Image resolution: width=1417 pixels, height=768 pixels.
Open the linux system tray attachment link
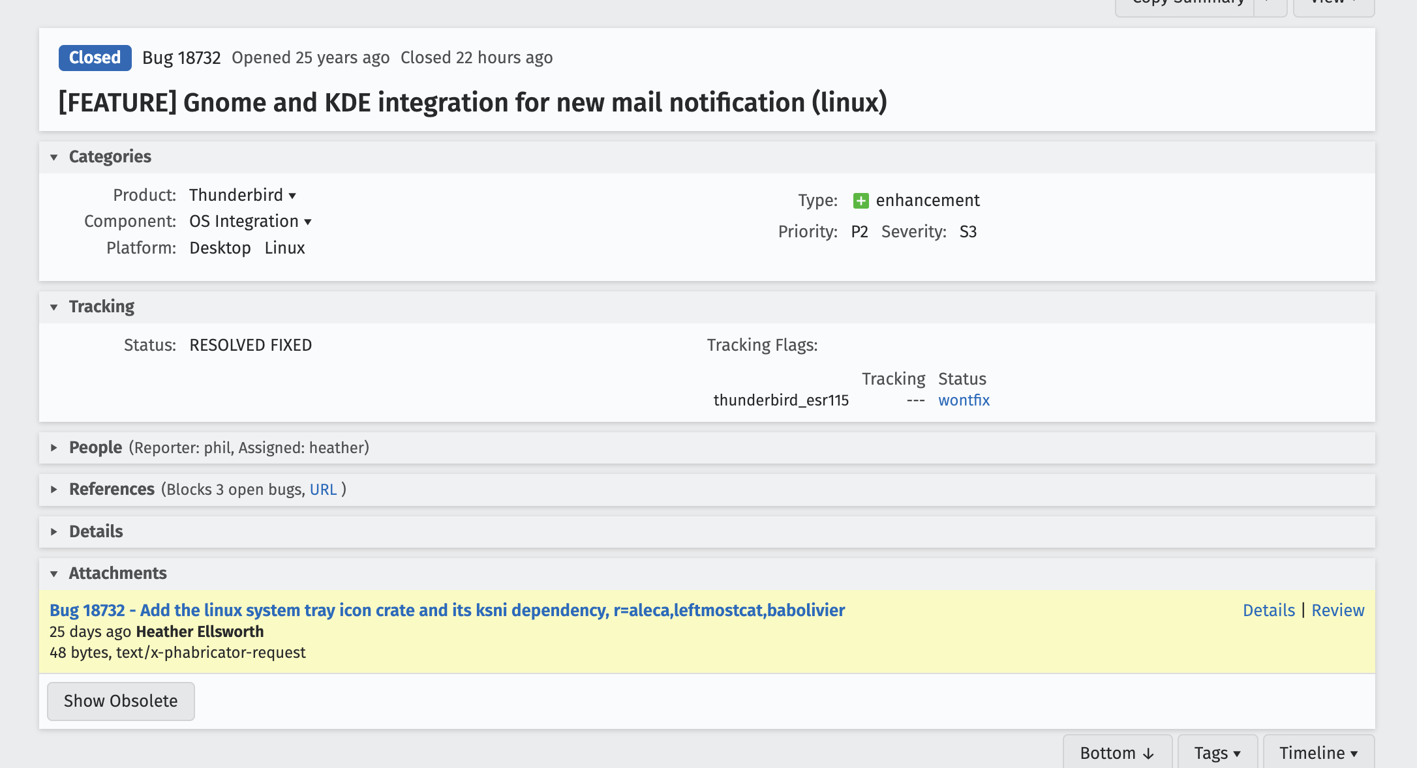447,610
